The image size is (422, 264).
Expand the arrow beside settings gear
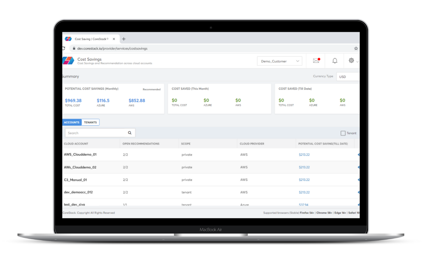coord(357,62)
